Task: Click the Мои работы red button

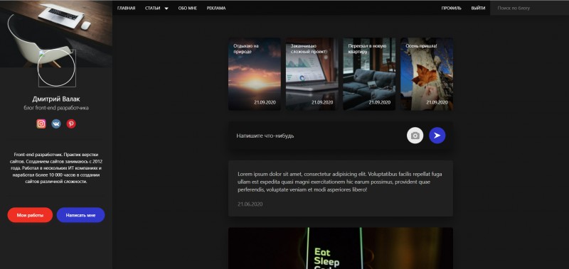Action: coord(30,215)
